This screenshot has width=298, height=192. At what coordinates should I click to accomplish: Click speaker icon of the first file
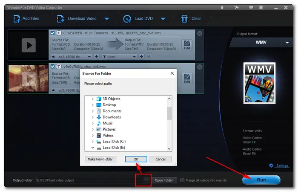click(54, 57)
